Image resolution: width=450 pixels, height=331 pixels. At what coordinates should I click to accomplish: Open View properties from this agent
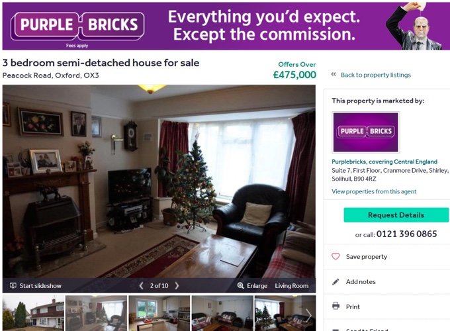click(x=374, y=191)
